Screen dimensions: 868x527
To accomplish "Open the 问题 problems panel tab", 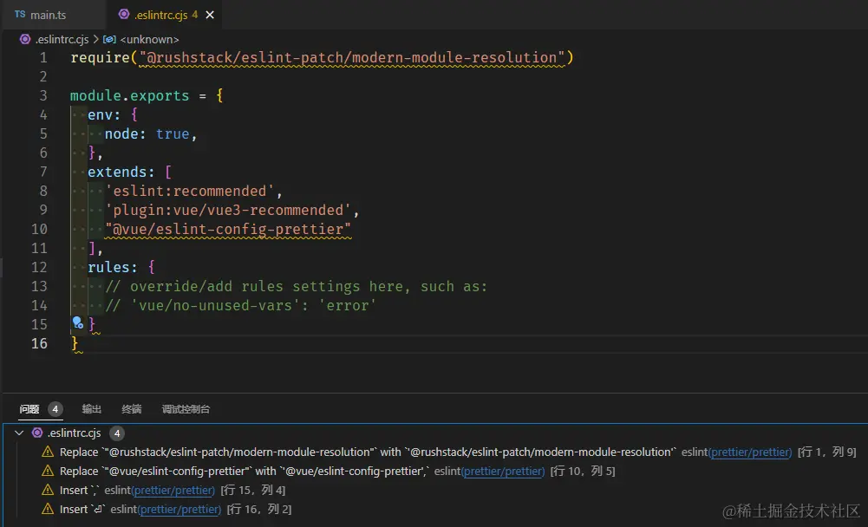I will (x=29, y=409).
